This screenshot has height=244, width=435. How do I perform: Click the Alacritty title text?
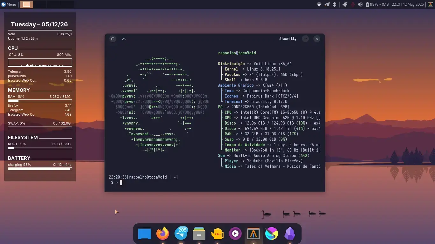coord(288,39)
